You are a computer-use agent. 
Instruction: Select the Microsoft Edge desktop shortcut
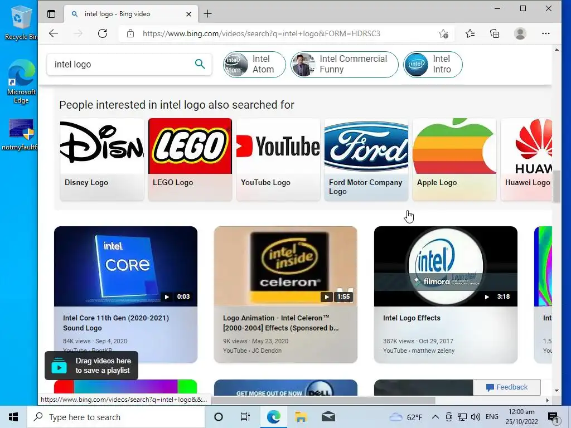click(21, 81)
